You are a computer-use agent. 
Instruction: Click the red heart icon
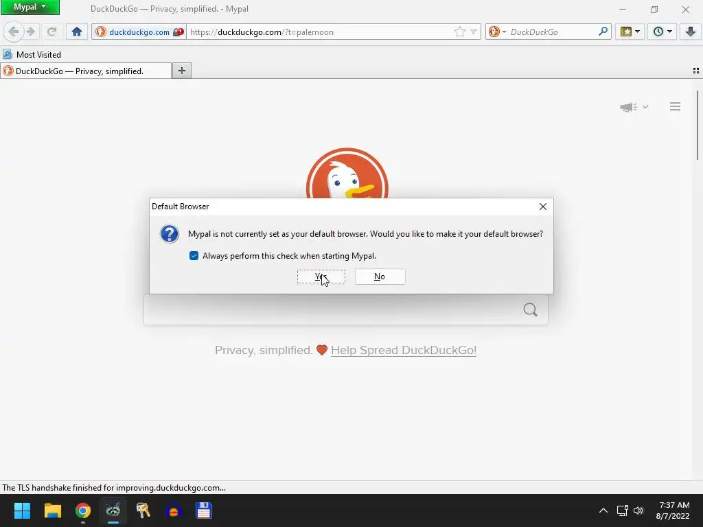coord(322,350)
